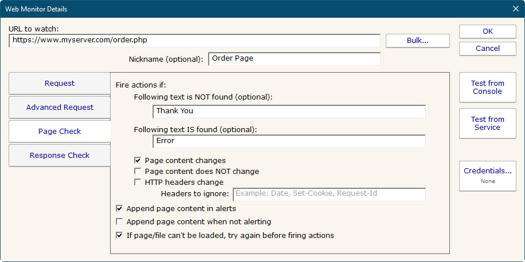
Task: Edit the Nickname field containing Order Page
Action: [x=294, y=59]
